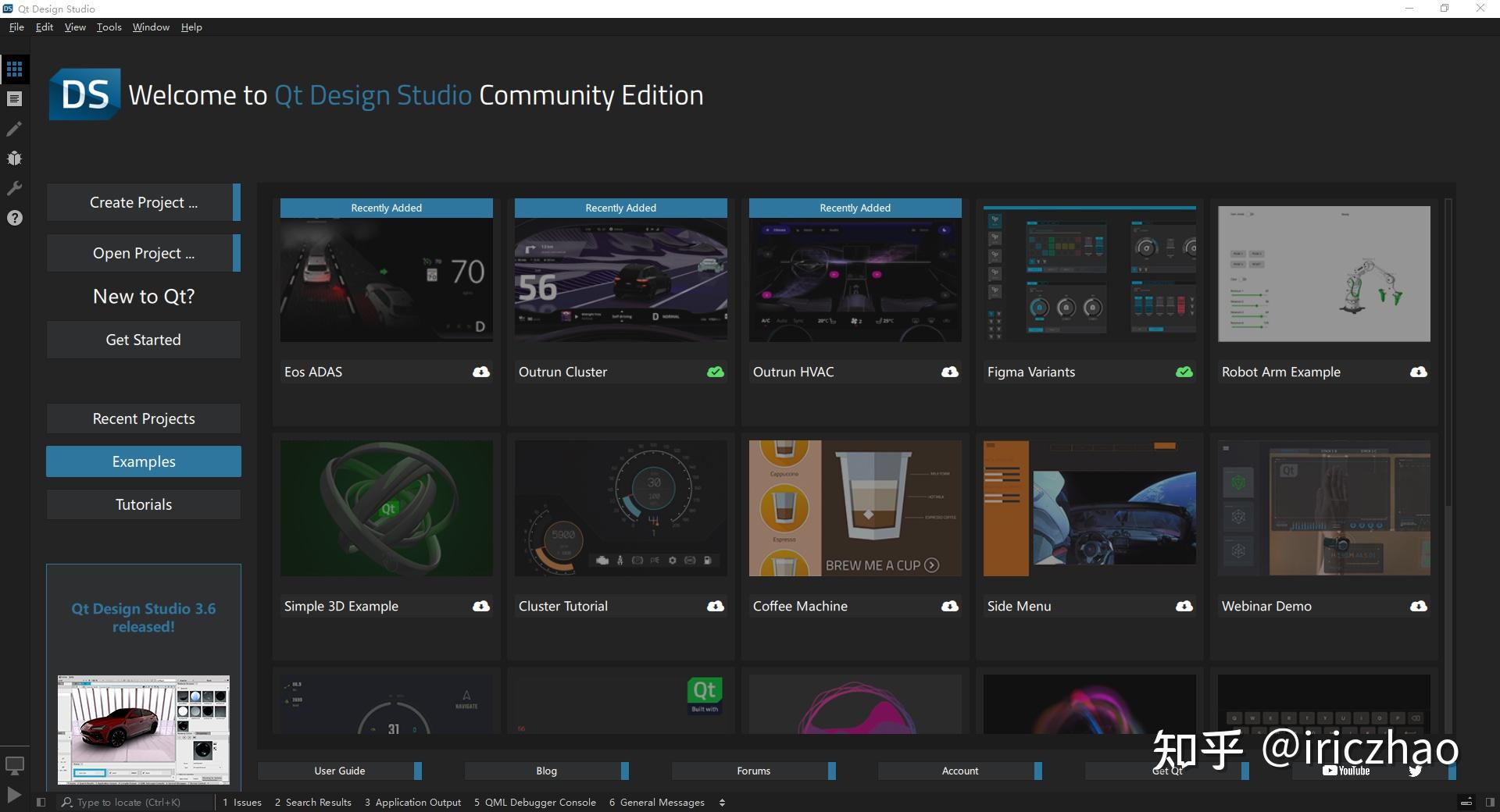Open the General Messages pane
This screenshot has height=812, width=1500.
point(657,802)
